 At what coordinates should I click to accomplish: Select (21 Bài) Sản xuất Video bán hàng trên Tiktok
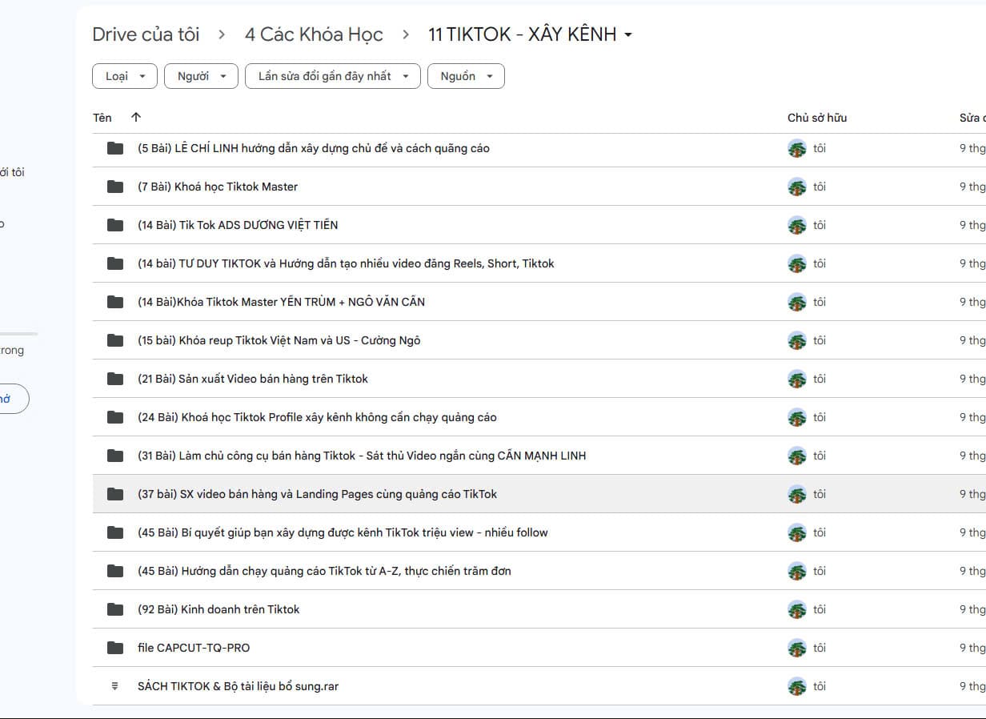point(253,379)
